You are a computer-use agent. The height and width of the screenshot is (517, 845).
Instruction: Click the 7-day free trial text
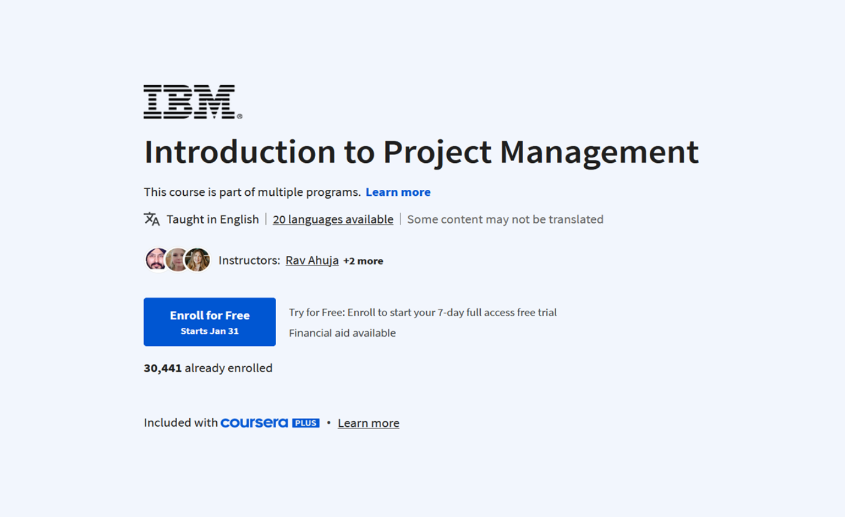point(422,312)
